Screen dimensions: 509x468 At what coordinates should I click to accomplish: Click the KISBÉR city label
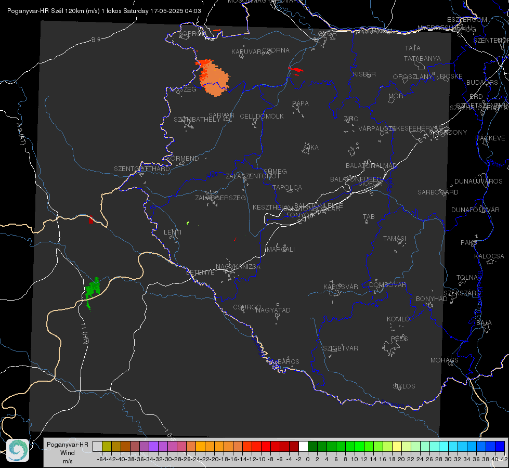tap(364, 74)
